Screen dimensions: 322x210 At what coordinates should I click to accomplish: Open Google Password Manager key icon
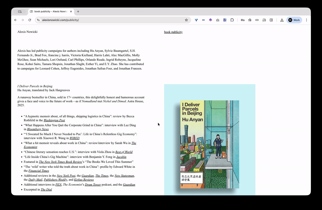point(243,20)
